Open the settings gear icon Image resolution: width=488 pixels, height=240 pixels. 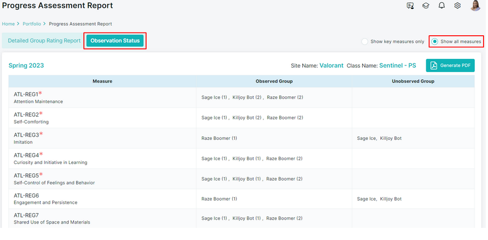pyautogui.click(x=457, y=6)
